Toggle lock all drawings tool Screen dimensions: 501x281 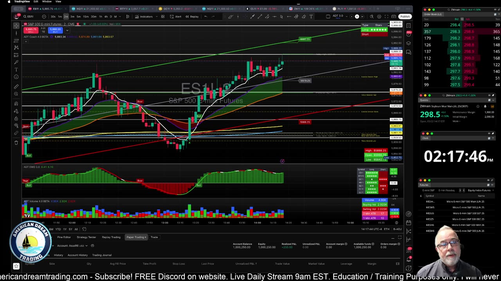click(x=16, y=118)
